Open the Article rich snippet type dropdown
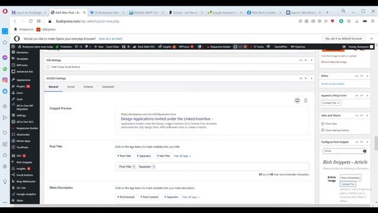The height and width of the screenshot is (213, 378). point(345,151)
